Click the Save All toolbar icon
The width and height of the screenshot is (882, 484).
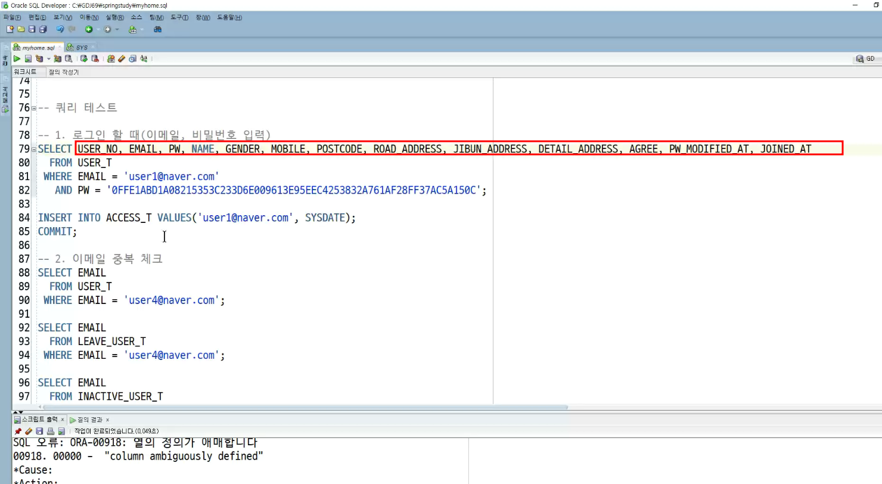click(x=43, y=29)
